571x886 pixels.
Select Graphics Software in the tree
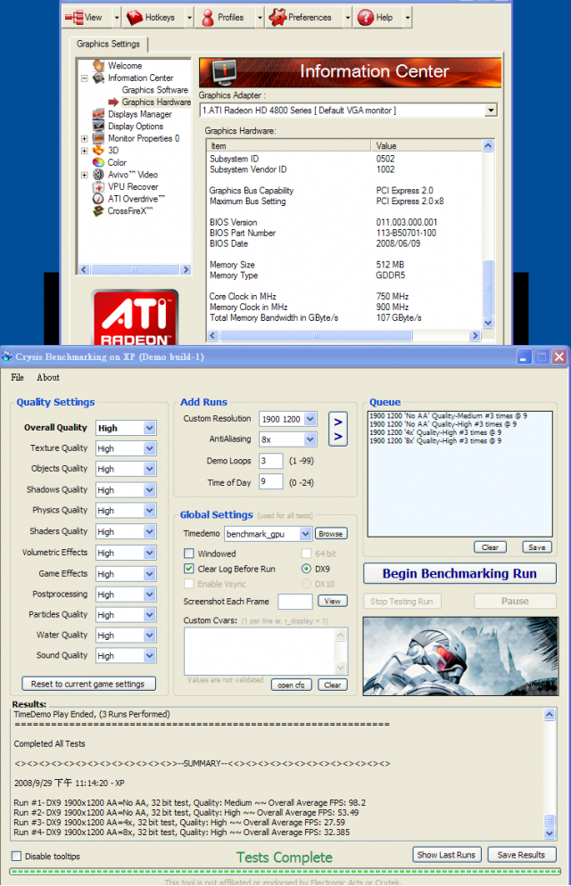point(155,90)
